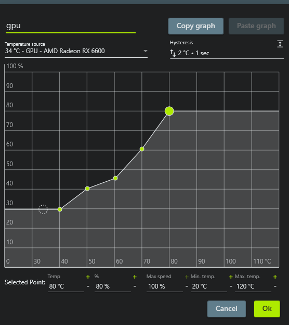289x325 pixels.
Task: Edit the curve name field 'gpu'
Action: (71, 26)
